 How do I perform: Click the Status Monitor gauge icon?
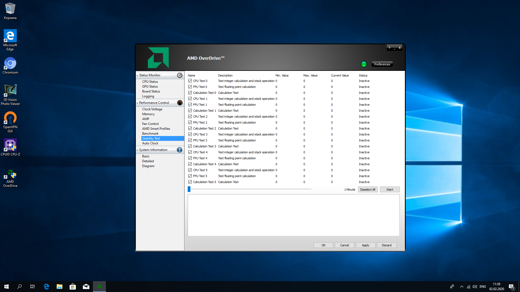(180, 75)
